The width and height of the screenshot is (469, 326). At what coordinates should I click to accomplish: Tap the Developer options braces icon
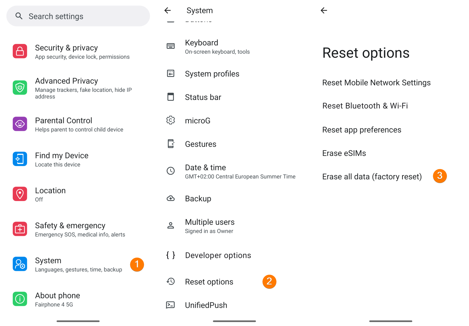(x=170, y=255)
